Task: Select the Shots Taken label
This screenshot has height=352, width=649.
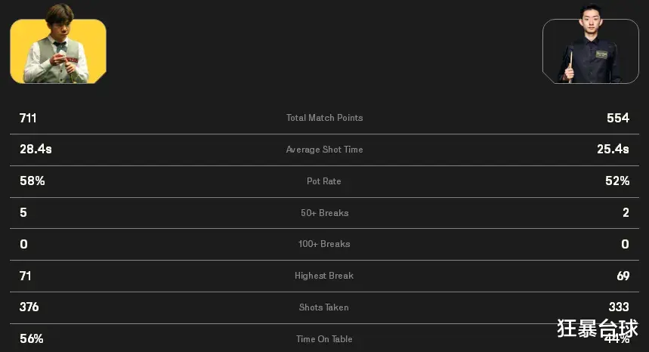Action: (324, 307)
